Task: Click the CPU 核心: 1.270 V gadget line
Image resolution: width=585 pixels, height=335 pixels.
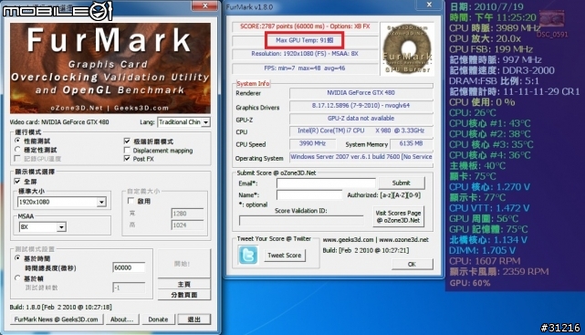Action: coord(489,187)
